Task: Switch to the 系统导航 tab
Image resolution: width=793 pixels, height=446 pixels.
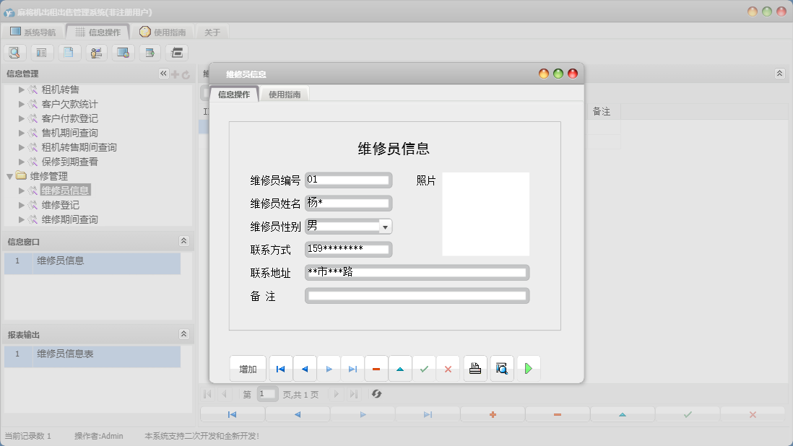Action: coord(33,31)
